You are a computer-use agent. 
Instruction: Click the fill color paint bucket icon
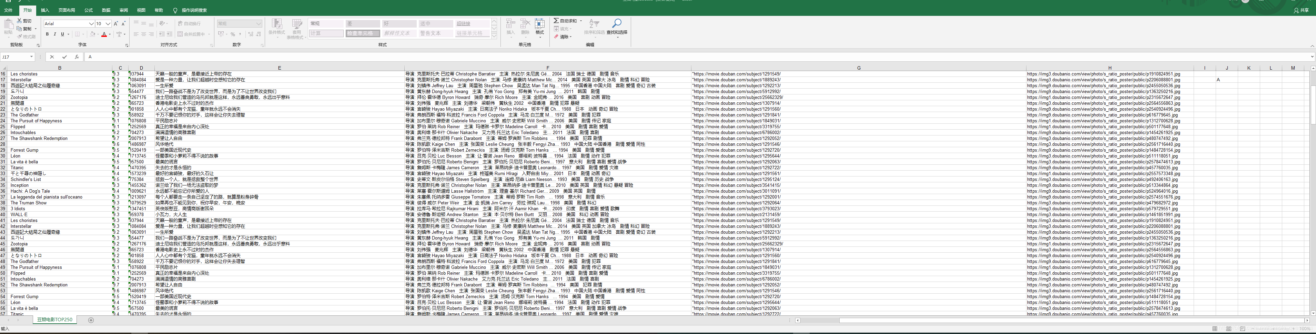click(92, 34)
